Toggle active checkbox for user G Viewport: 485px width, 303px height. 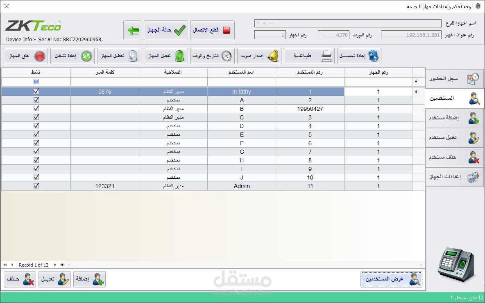36,152
